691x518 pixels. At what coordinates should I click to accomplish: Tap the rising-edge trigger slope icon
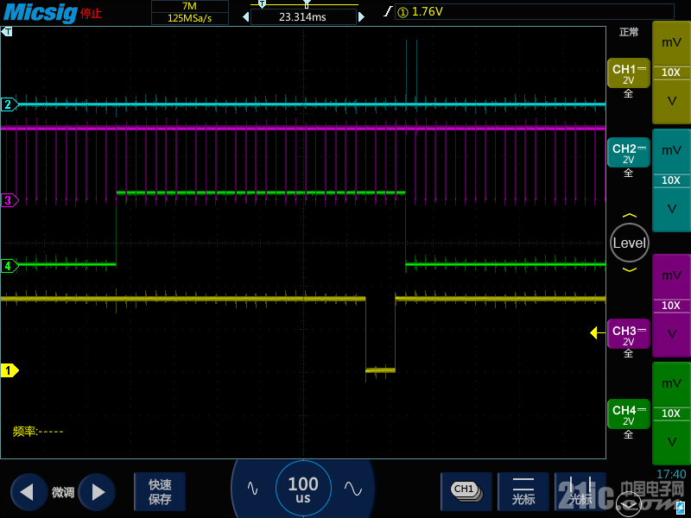click(388, 11)
